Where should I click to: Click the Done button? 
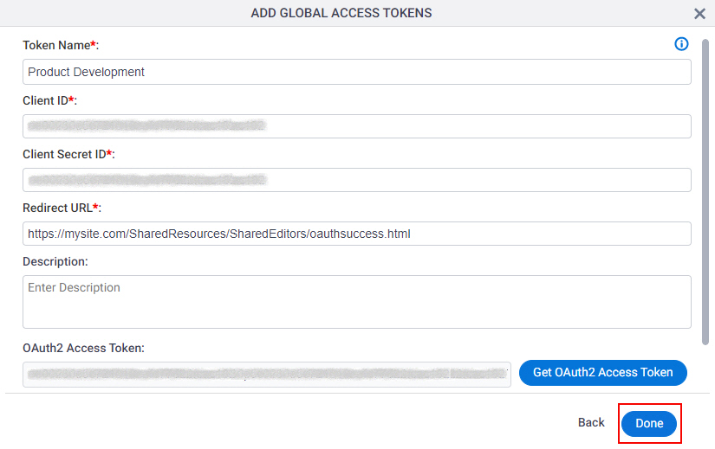[649, 424]
